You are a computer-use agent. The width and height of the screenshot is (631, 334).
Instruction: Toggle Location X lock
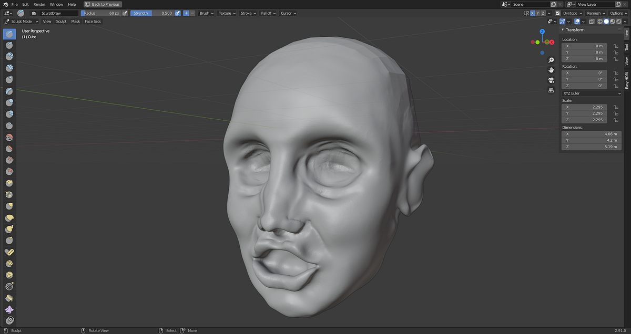pos(616,46)
